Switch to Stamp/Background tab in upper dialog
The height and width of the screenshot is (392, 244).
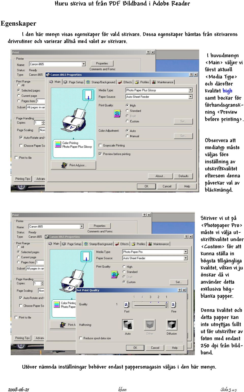(101, 82)
